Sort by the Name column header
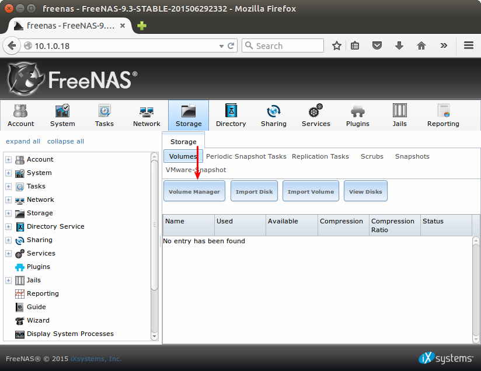481x371 pixels. tap(189, 225)
